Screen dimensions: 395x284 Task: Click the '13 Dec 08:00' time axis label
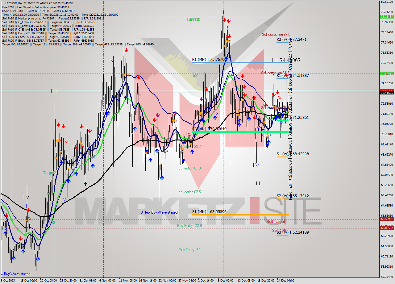(x=246, y=281)
